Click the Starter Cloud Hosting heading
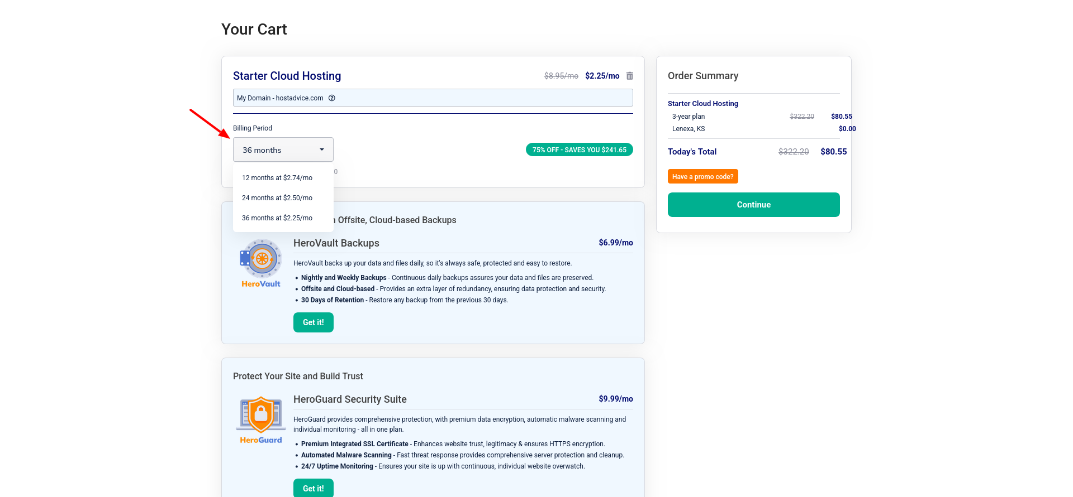The width and height of the screenshot is (1073, 497). 287,76
